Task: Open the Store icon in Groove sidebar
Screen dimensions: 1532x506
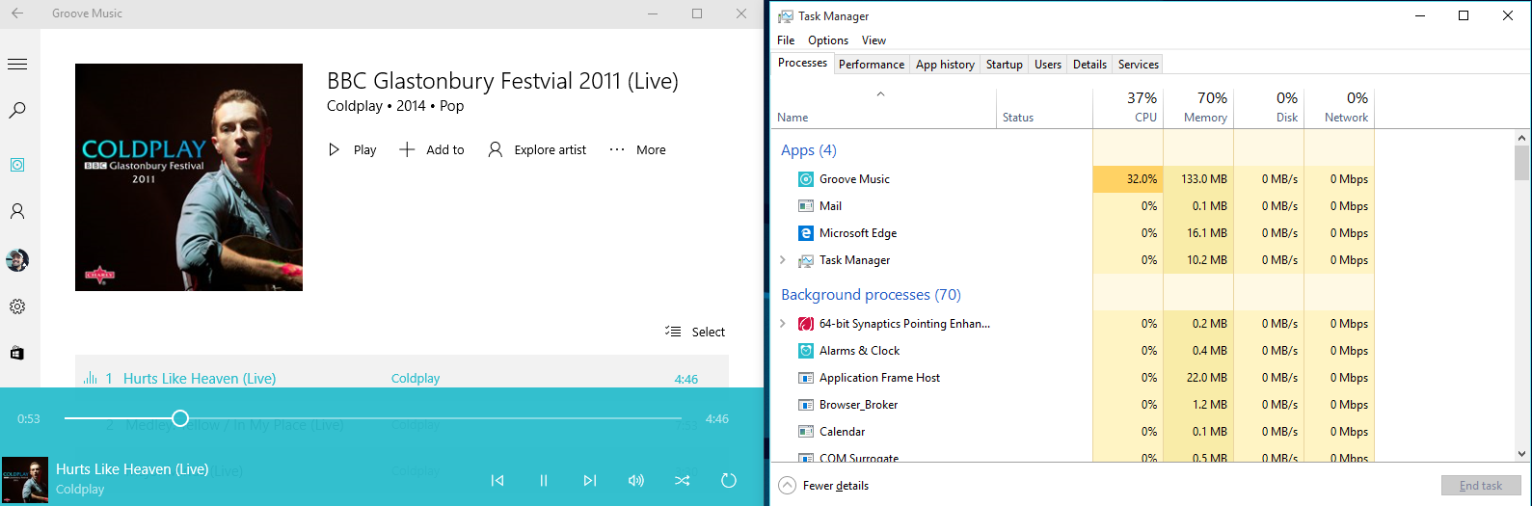Action: tap(17, 354)
